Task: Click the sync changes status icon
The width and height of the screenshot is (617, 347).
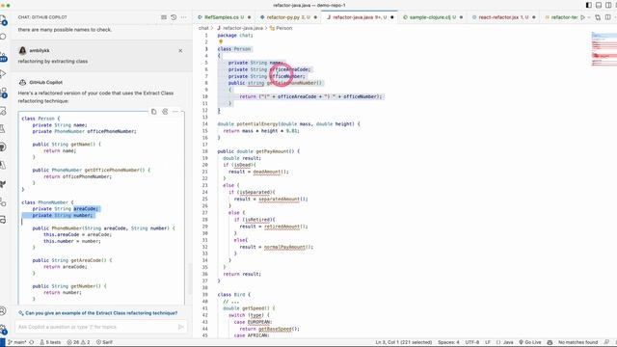Action: pyautogui.click(x=32, y=342)
